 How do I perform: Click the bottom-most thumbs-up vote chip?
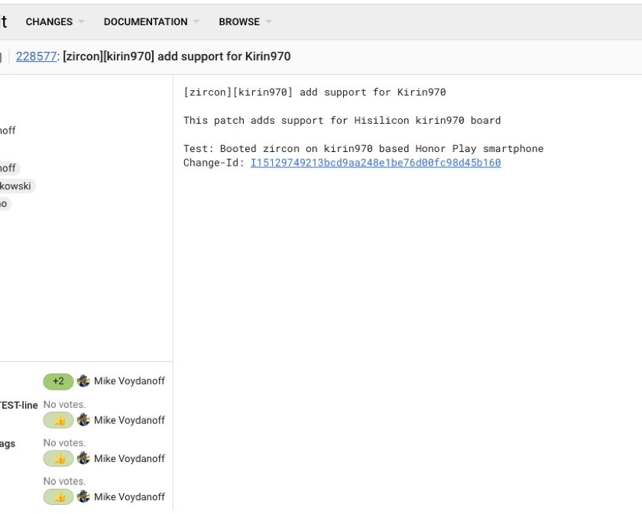(59, 496)
